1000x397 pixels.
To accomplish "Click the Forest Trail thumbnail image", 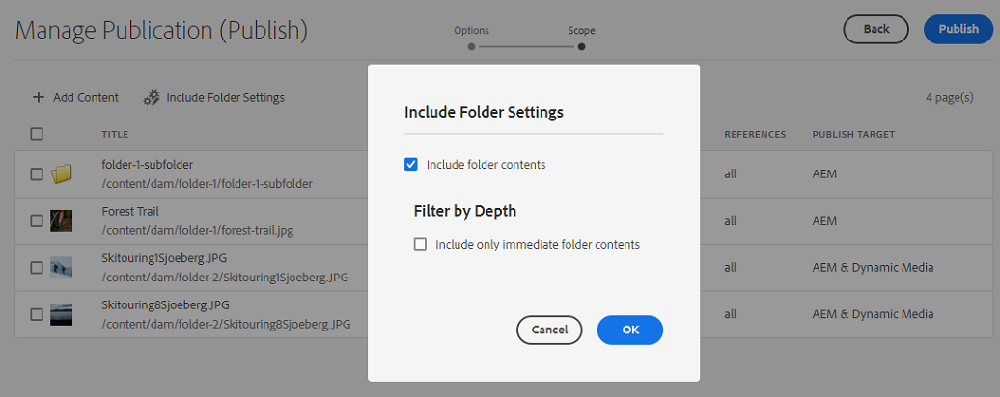I will click(62, 221).
